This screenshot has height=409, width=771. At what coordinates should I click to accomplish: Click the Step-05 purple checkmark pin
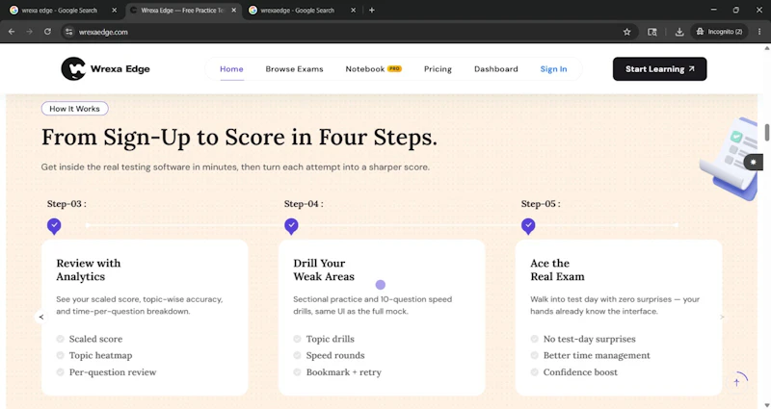coord(528,226)
